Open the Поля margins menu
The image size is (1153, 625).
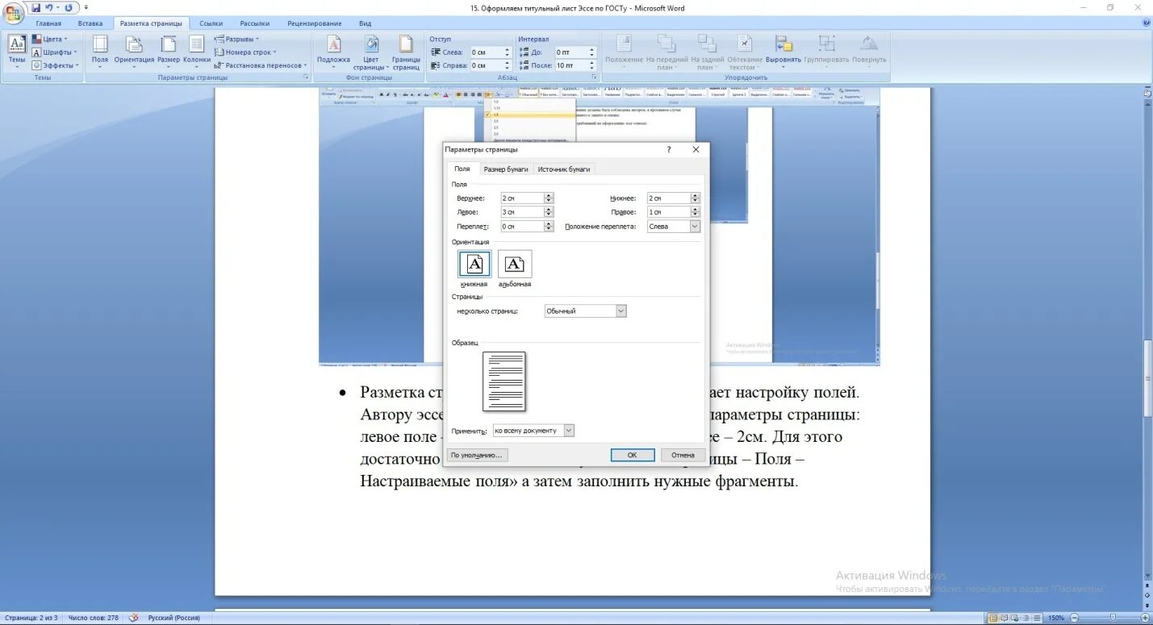tap(100, 52)
